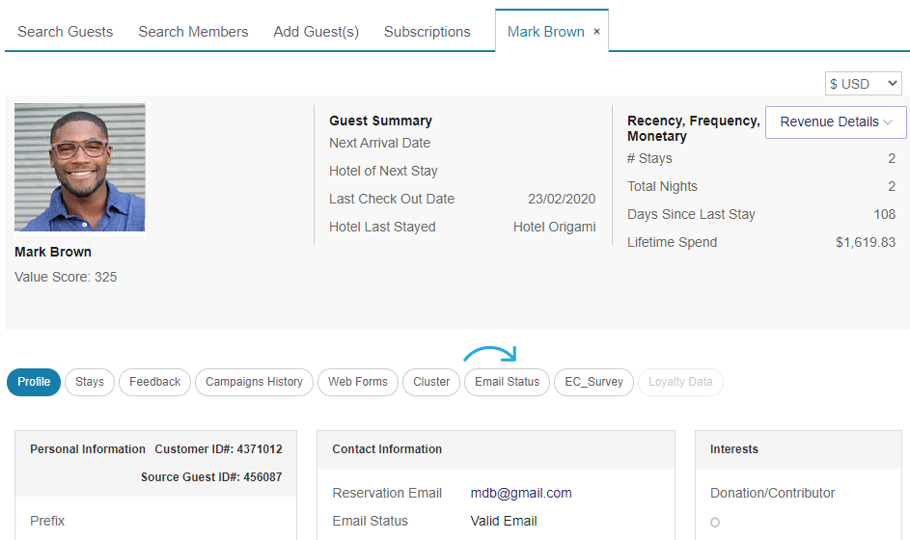Click Customer ID#: 4371012
Image resolution: width=910 pixels, height=540 pixels.
point(218,449)
